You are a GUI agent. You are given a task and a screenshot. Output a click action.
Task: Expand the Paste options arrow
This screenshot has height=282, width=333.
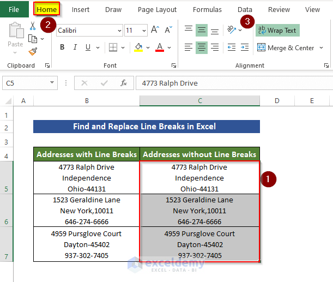click(x=15, y=52)
